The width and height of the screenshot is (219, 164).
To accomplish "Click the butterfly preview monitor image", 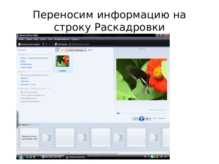I will [x=141, y=79].
